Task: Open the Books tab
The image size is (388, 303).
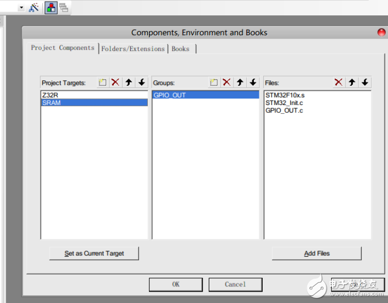Action: [181, 49]
